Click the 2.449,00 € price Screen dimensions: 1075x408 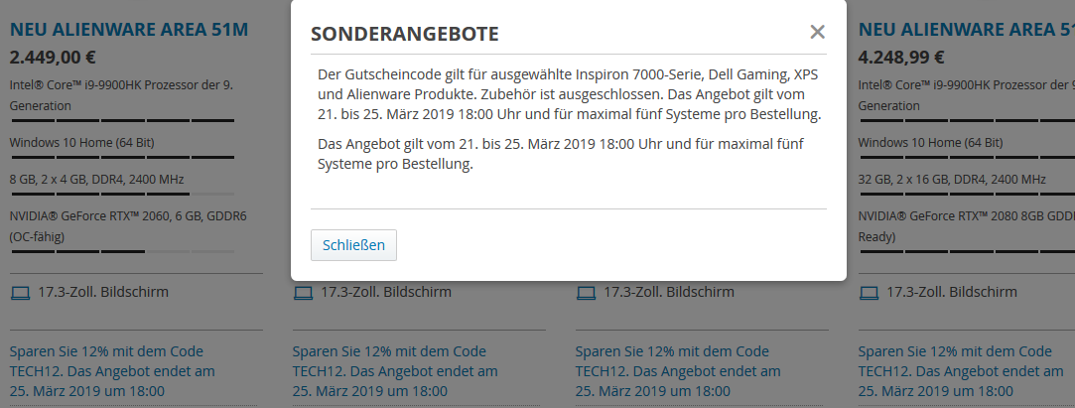(53, 57)
